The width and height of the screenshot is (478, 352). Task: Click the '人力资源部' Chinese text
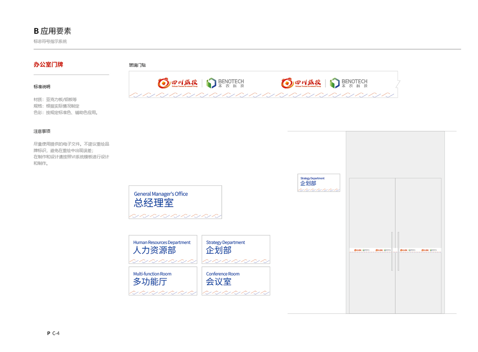tap(154, 250)
